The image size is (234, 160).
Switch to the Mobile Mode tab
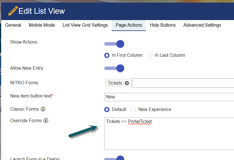[42, 25]
